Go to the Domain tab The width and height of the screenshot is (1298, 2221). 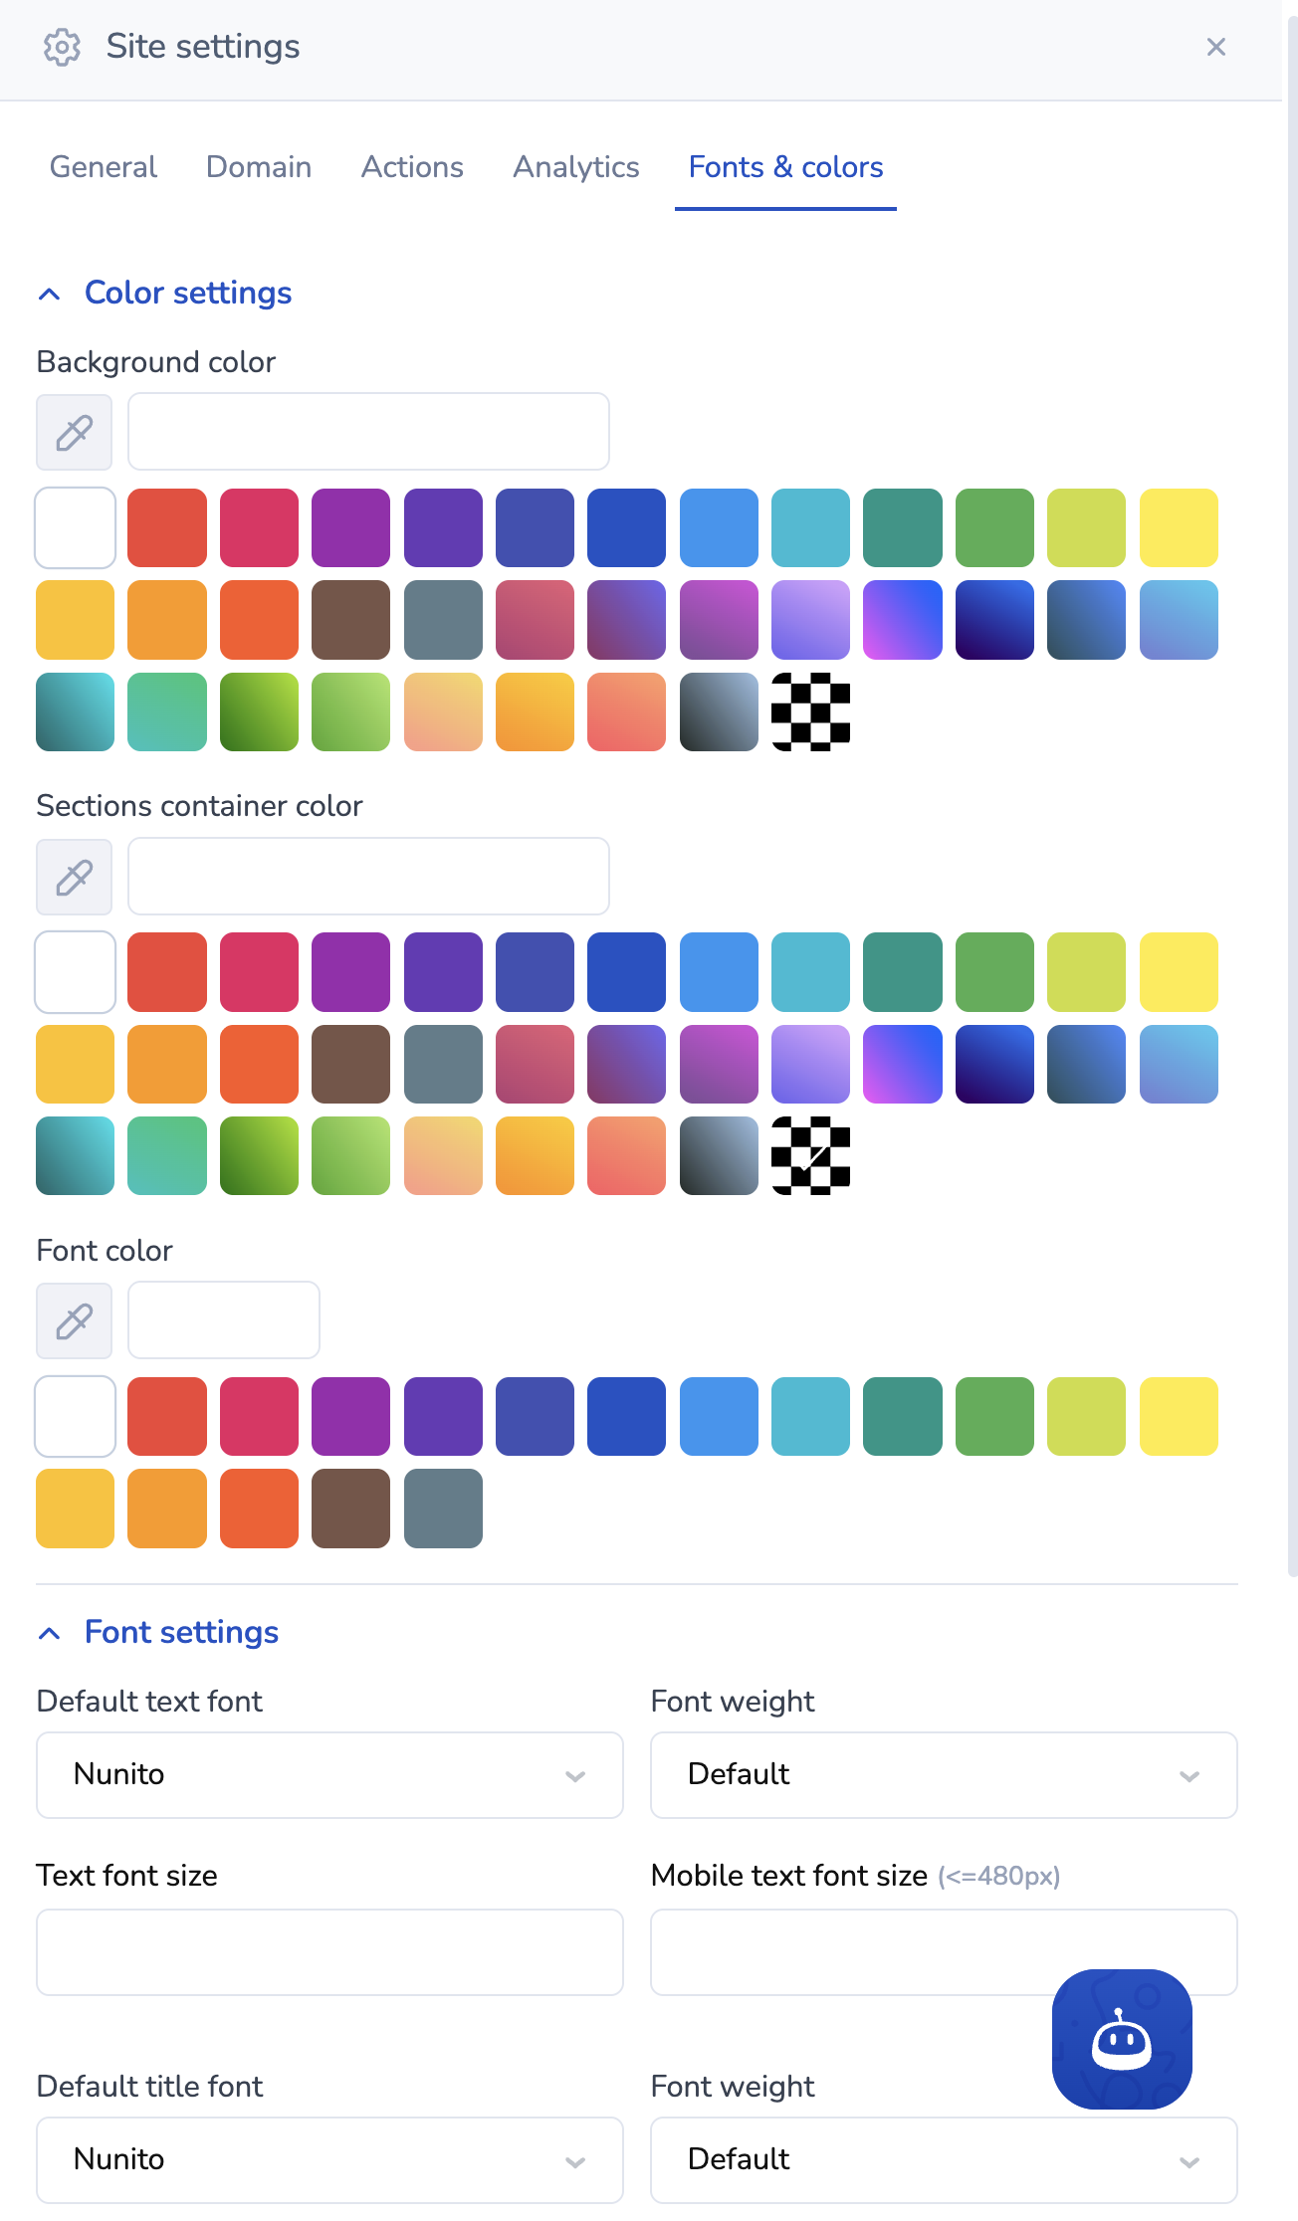coord(259,167)
